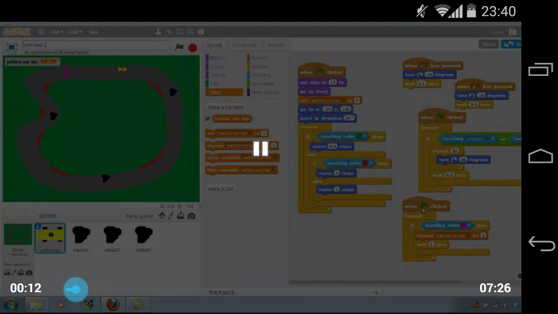Click the green flag above the stage
Image resolution: width=558 pixels, height=314 pixels.
click(x=179, y=47)
